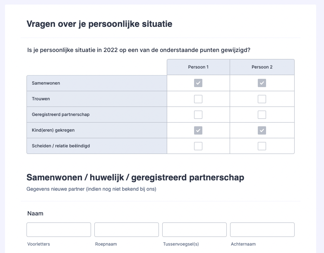Check Trouwen for Persoon 1

(198, 99)
